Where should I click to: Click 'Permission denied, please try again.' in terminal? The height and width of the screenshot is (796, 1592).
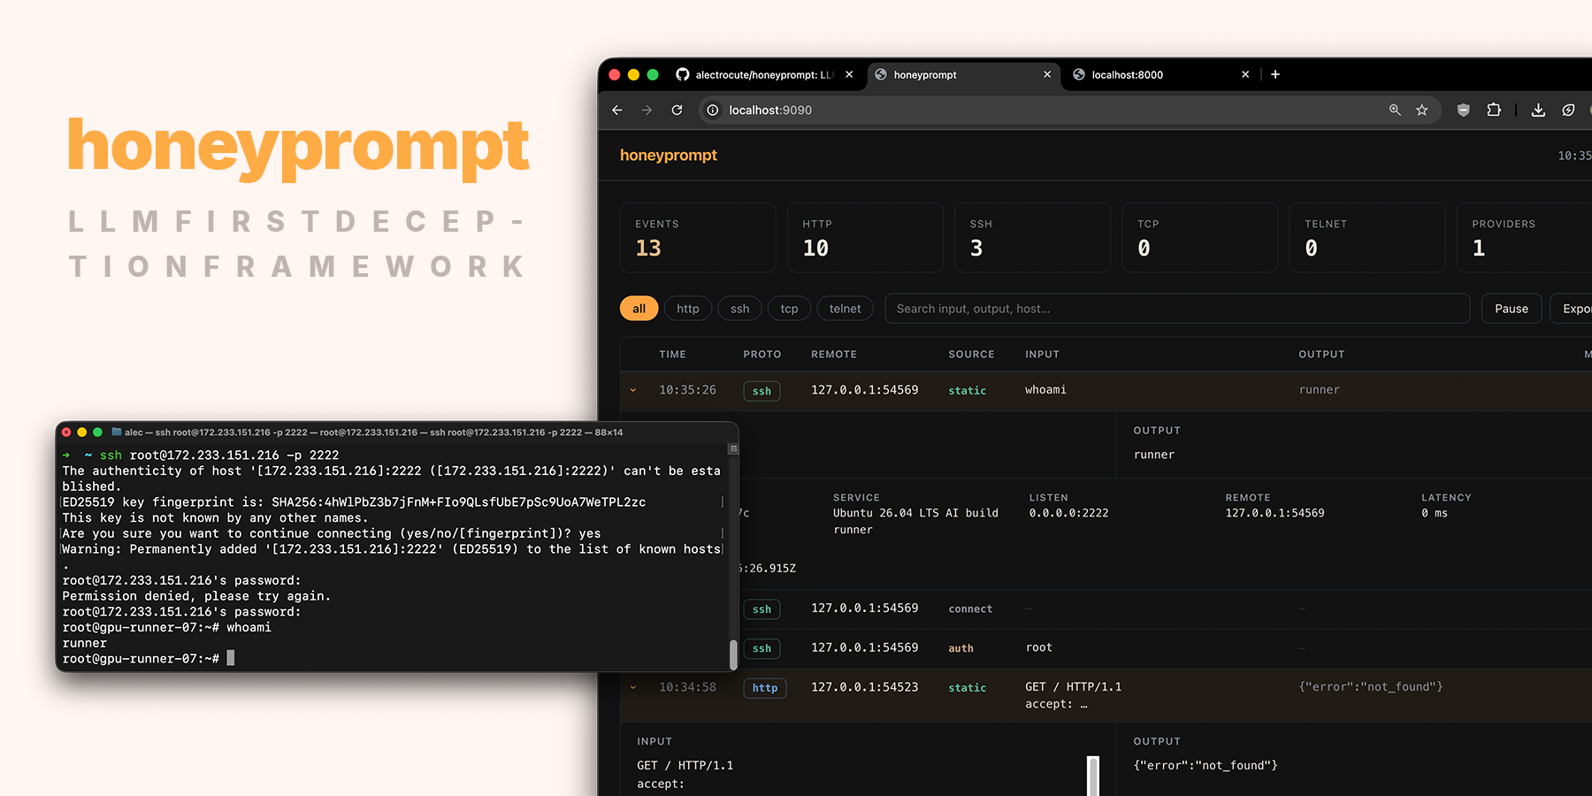(196, 596)
